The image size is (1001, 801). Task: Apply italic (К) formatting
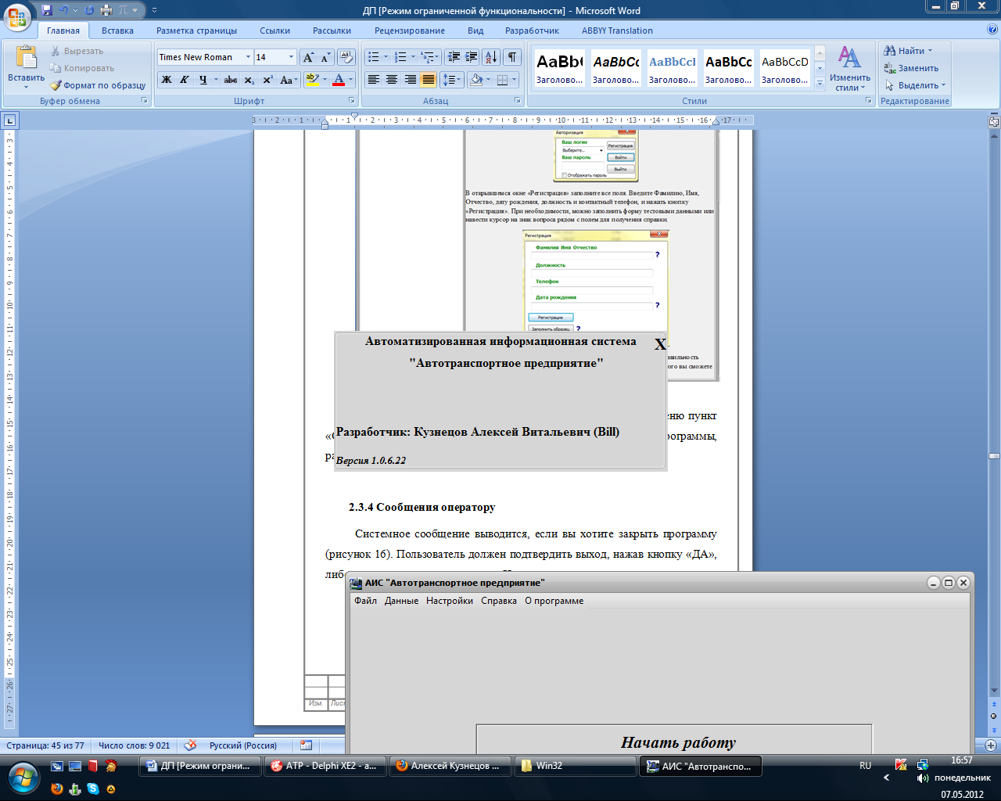coord(185,80)
